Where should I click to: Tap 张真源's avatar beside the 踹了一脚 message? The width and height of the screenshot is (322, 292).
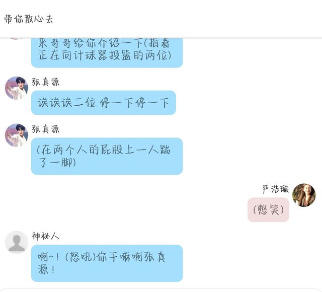(x=17, y=135)
